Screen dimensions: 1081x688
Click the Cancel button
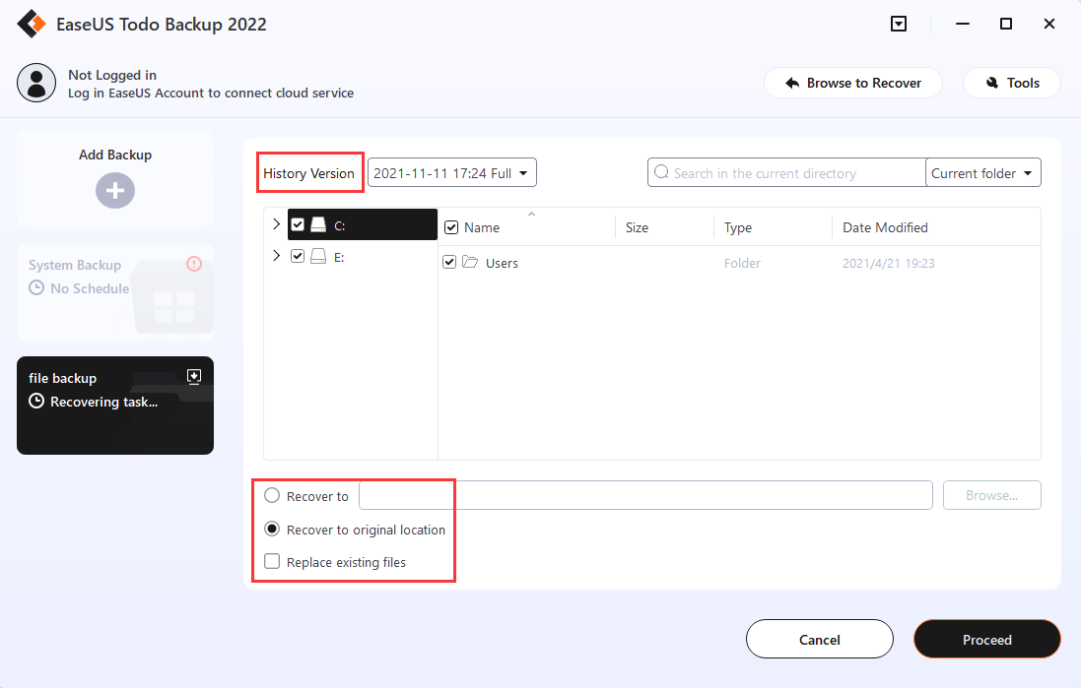[820, 639]
